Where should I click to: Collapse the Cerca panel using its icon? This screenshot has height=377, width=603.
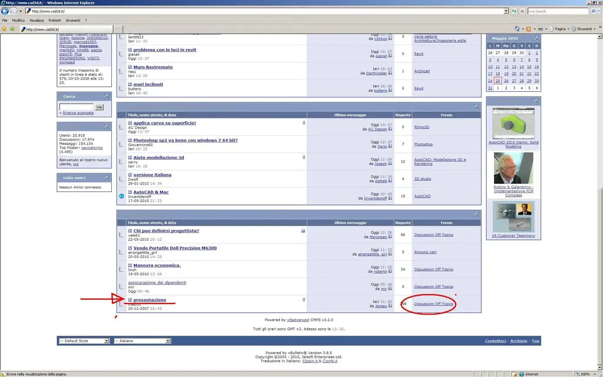[107, 97]
